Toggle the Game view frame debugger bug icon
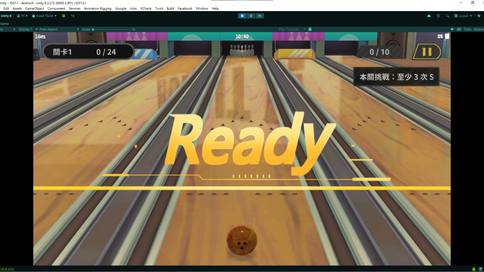This screenshot has height=272, width=484. [x=310, y=29]
